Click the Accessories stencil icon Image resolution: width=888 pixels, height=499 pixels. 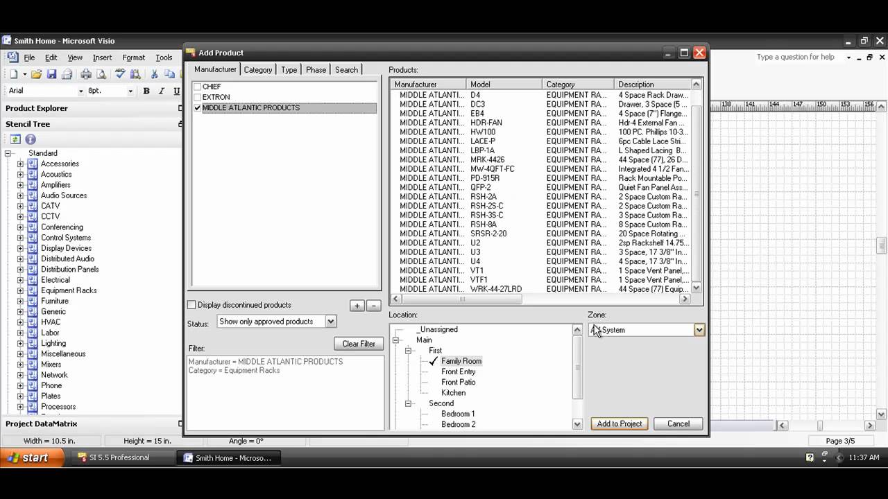click(x=32, y=164)
